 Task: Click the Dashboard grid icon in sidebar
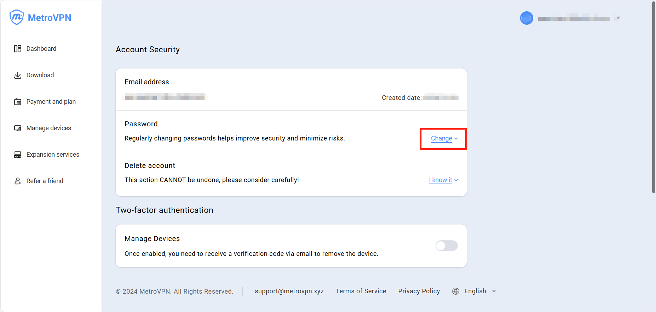pyautogui.click(x=18, y=49)
